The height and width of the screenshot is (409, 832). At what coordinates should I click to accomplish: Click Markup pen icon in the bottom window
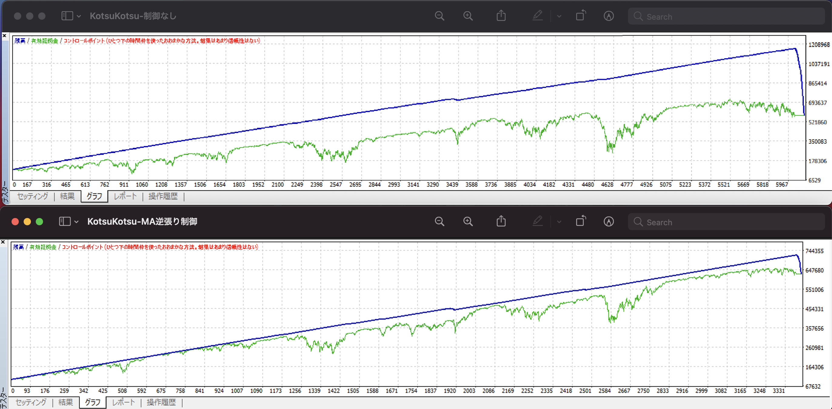[x=537, y=221]
